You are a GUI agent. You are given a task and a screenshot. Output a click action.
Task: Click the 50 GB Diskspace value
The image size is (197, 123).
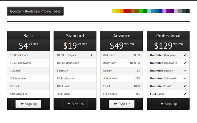(136, 55)
